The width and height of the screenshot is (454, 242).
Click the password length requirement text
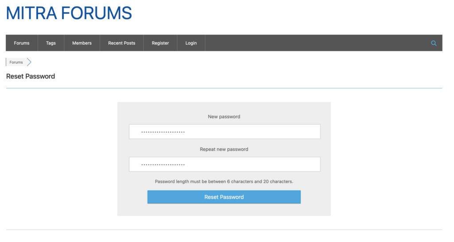pos(224,182)
